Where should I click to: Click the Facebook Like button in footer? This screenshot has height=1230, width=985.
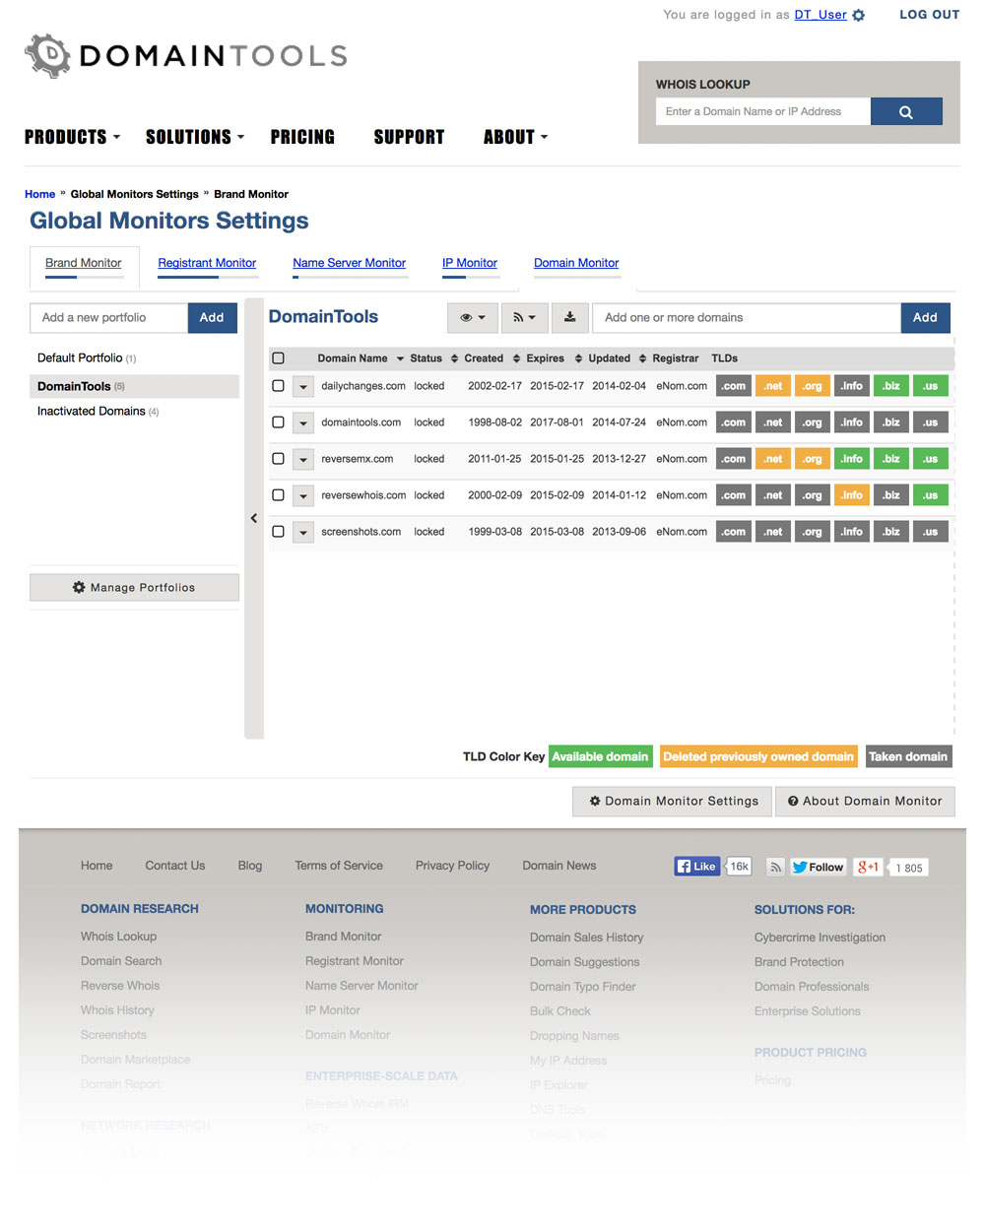coord(696,867)
